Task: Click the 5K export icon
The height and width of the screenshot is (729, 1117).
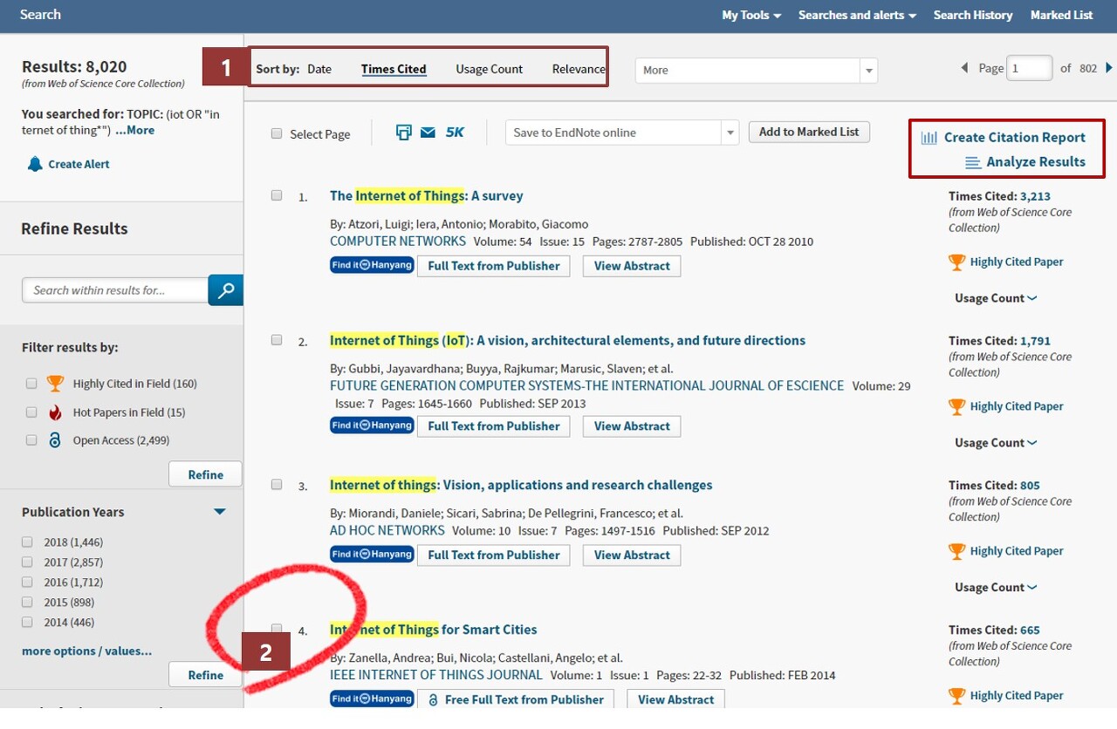Action: [x=455, y=133]
